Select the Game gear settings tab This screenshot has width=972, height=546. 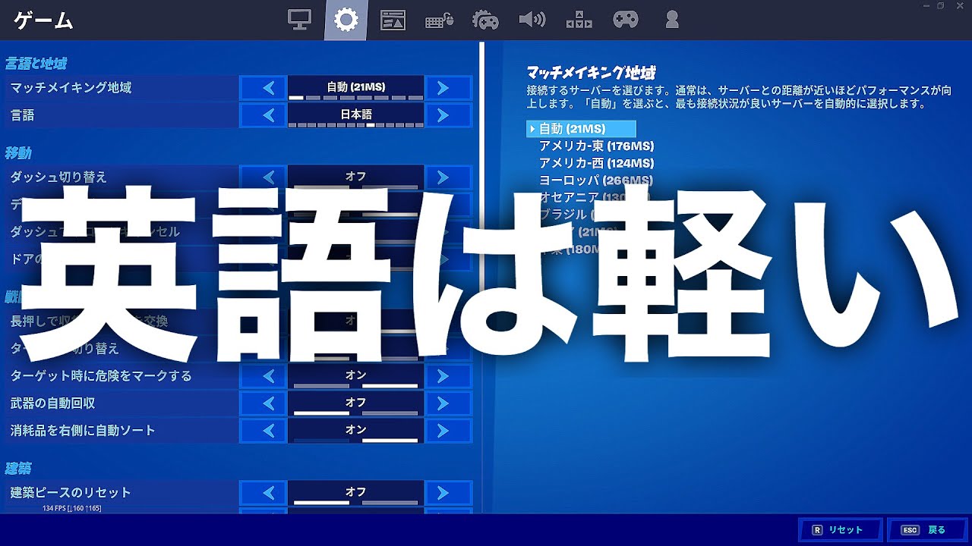(x=346, y=20)
